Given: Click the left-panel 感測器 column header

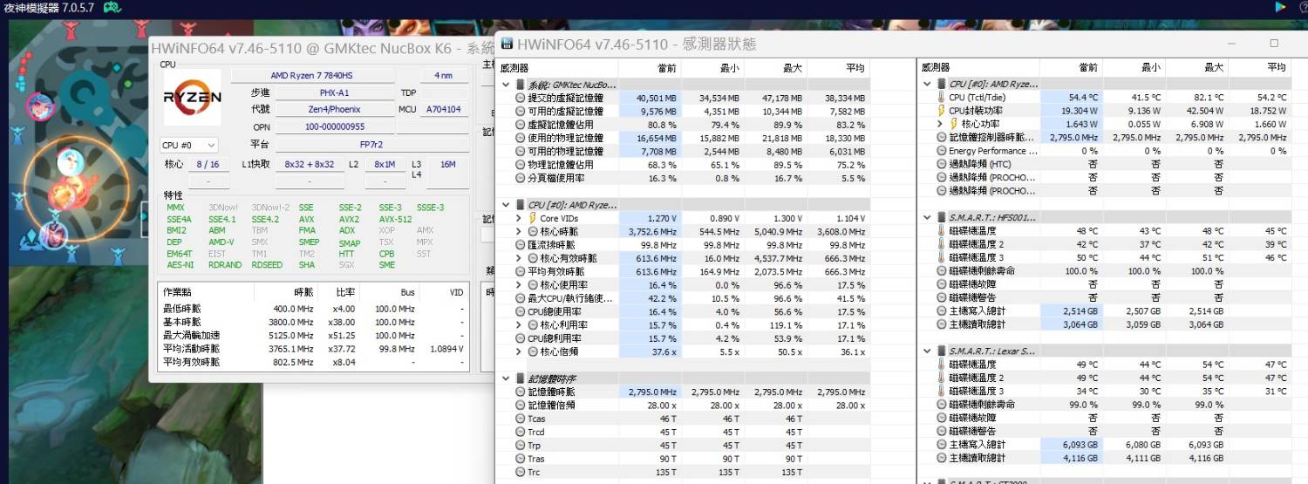Looking at the screenshot, I should (558, 68).
